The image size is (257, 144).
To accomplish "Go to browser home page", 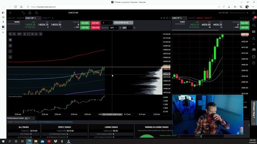I will coord(21,7).
